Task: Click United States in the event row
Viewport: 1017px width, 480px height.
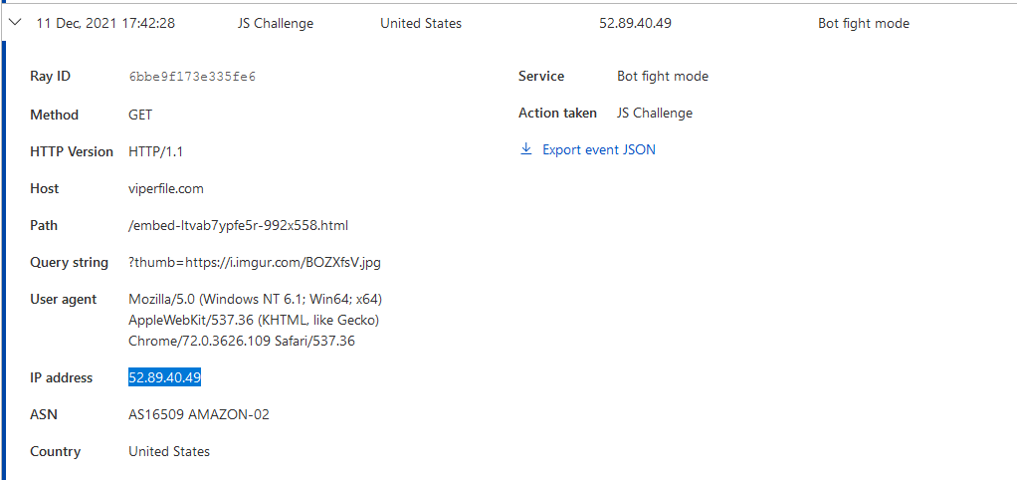Action: tap(421, 23)
